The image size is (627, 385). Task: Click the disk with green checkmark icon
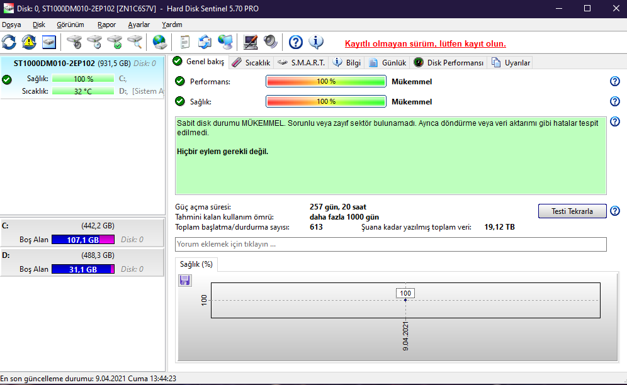(x=115, y=42)
